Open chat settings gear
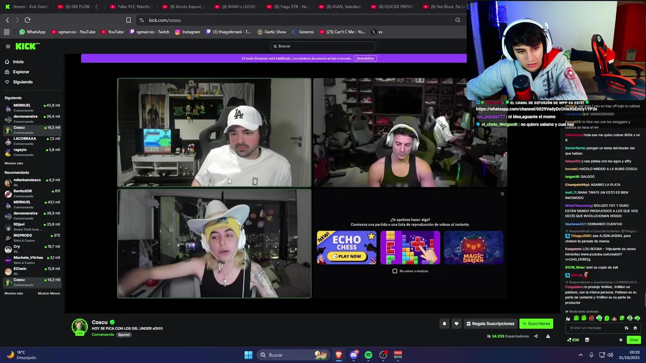Image resolution: width=646 pixels, height=363 pixels. click(x=621, y=340)
